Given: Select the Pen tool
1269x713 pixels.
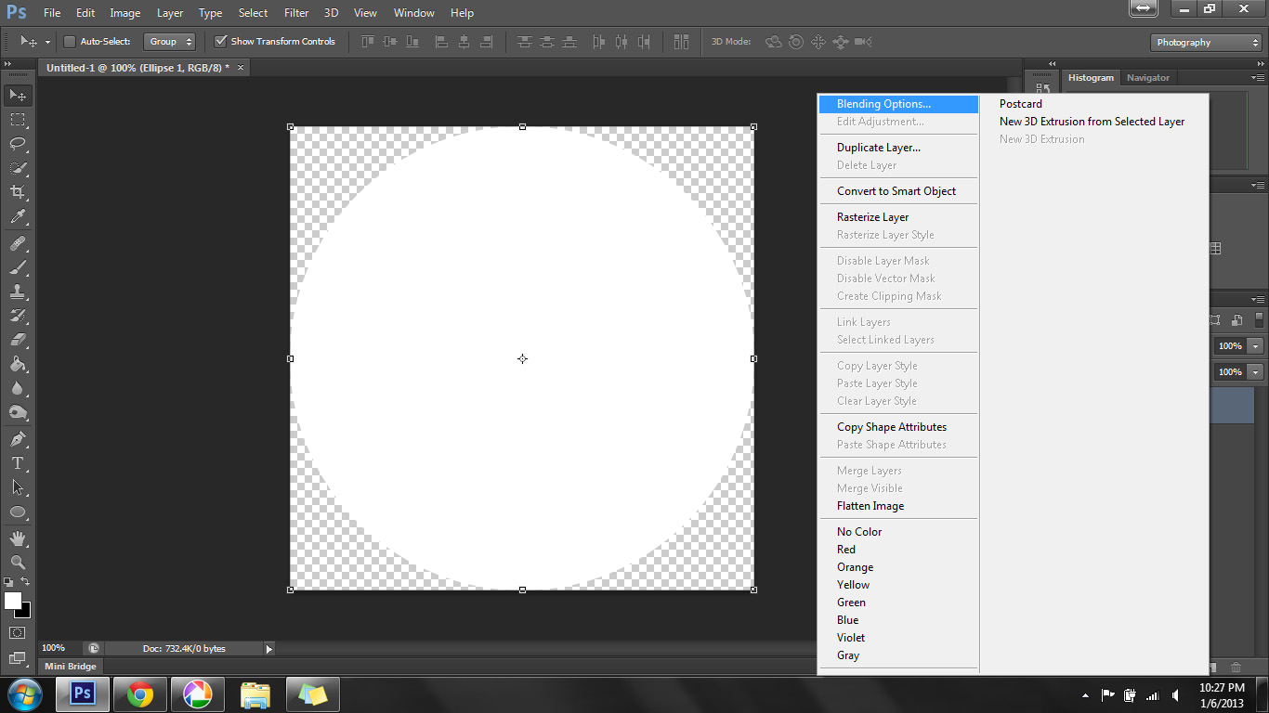Looking at the screenshot, I should click(x=18, y=438).
